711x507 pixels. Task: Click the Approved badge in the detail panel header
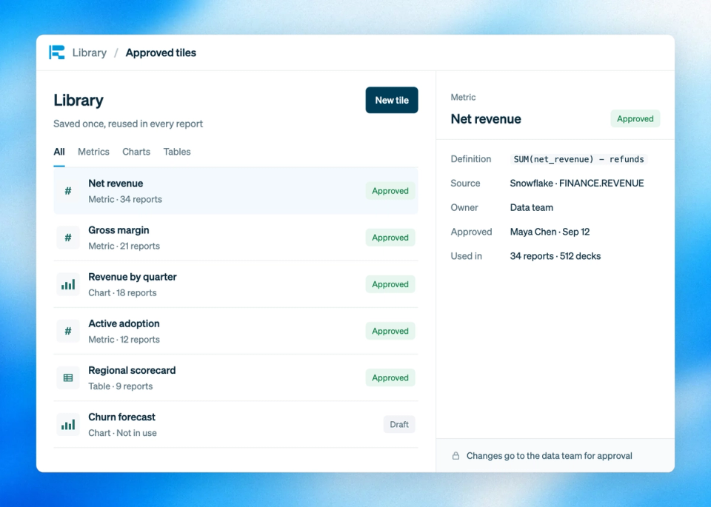tap(635, 118)
